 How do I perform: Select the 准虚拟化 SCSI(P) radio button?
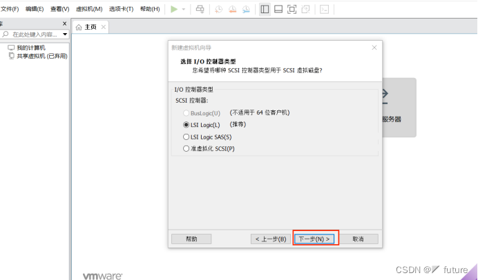pos(186,148)
